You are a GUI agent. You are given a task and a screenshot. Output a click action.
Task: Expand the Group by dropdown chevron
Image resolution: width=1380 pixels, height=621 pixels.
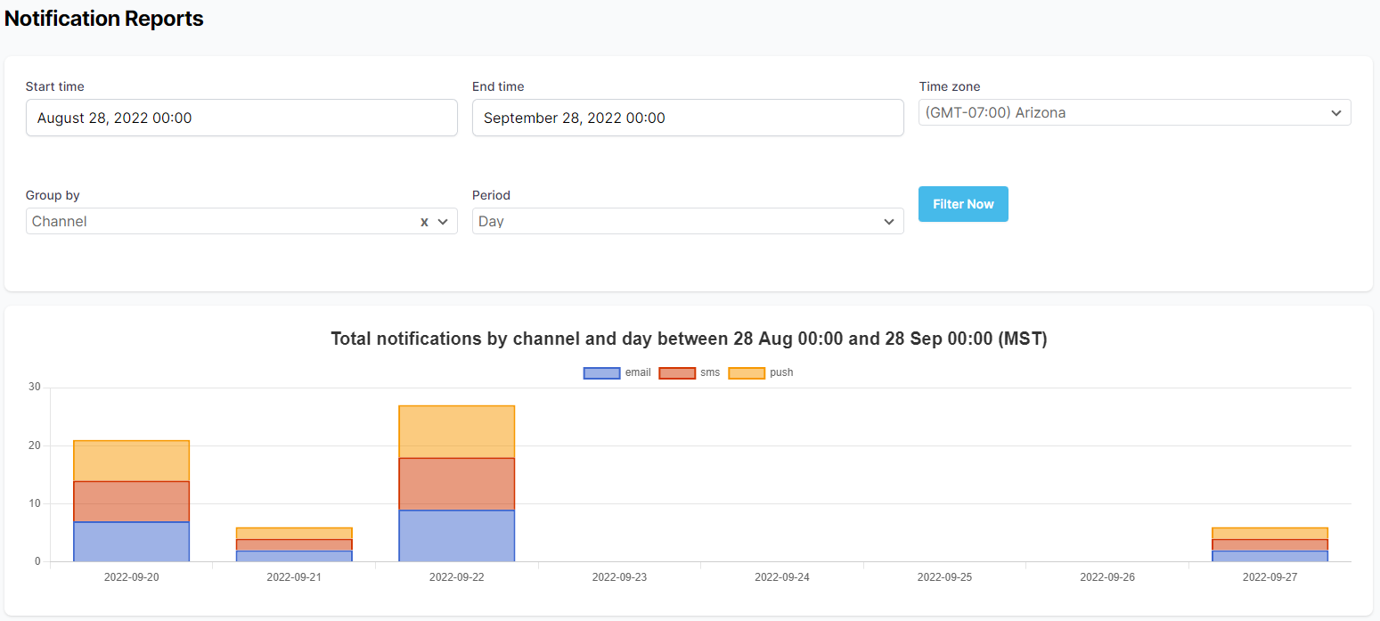[x=443, y=222]
